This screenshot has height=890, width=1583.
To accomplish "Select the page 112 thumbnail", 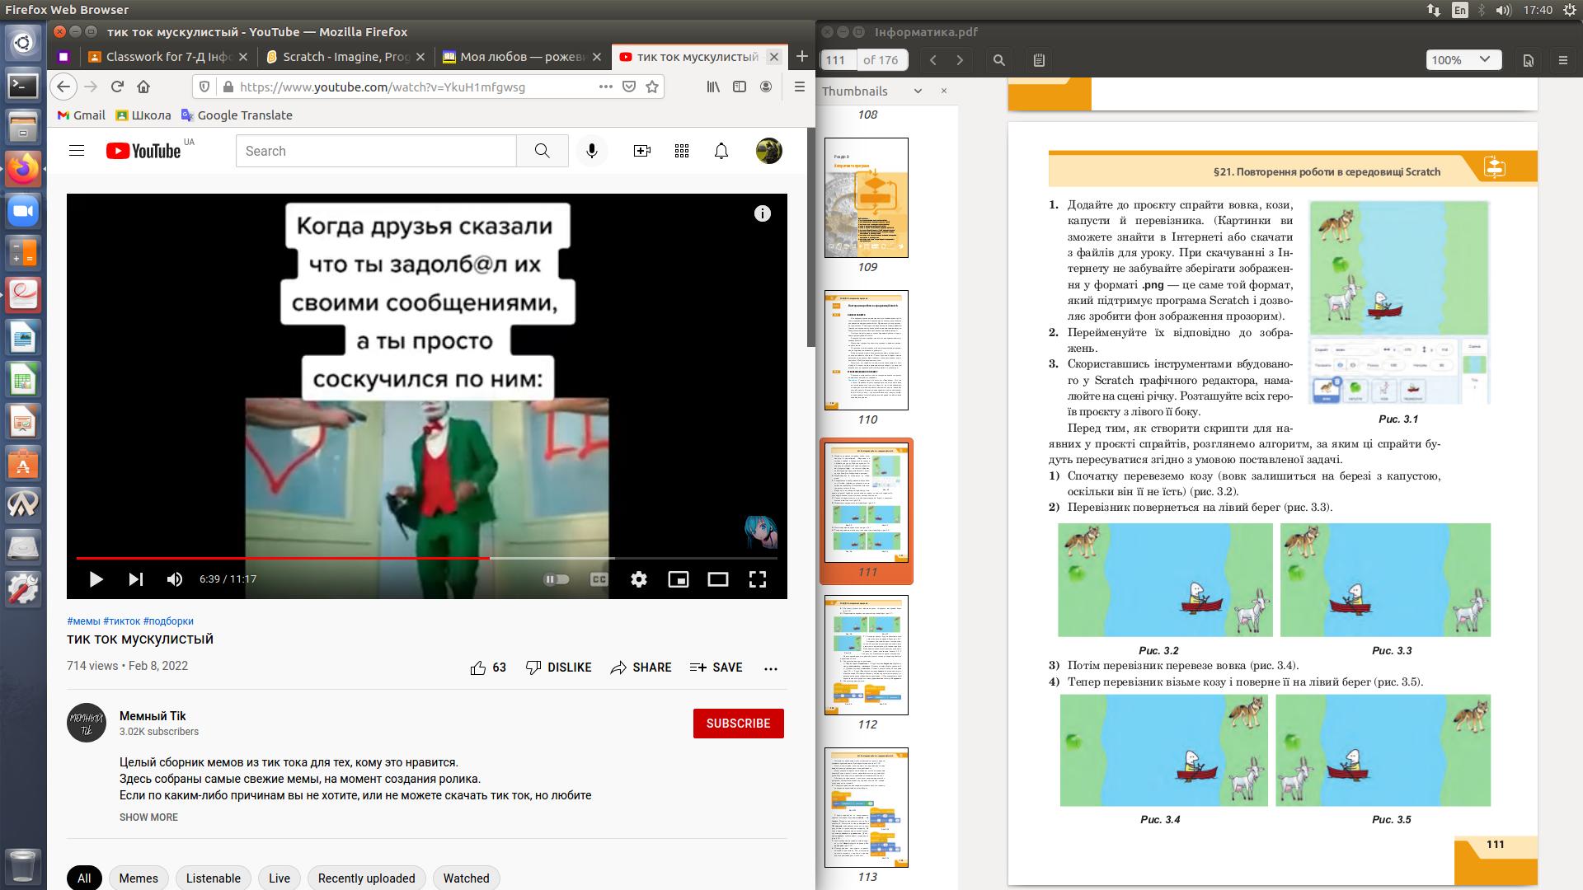I will (x=867, y=655).
